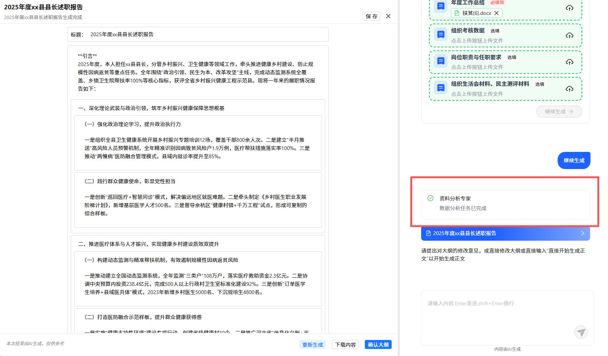Screen dimensions: 608x356
Task: Click the 保存 button
Action: pos(371,16)
